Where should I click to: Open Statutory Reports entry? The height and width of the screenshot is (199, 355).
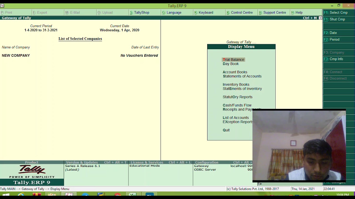pyautogui.click(x=237, y=97)
